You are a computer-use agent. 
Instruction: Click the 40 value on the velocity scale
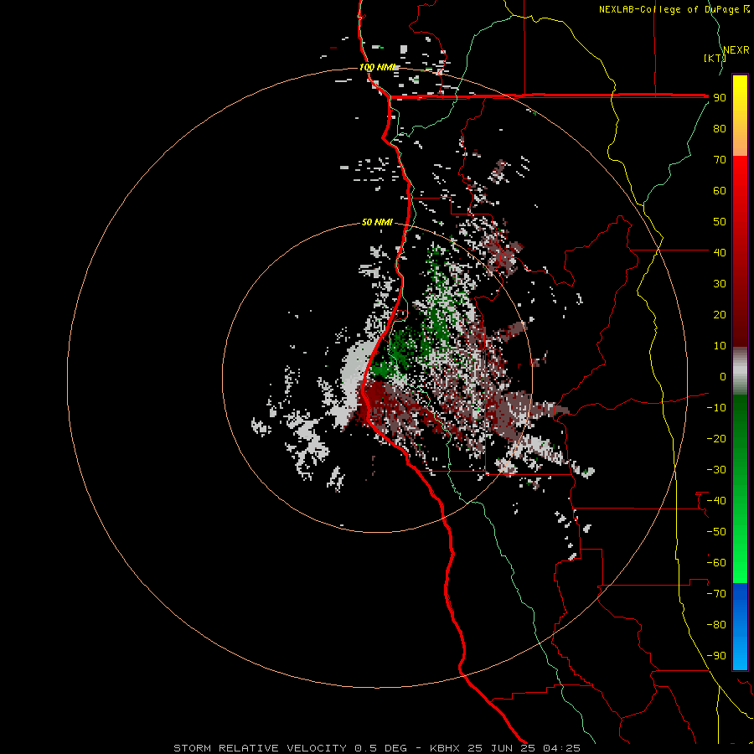(x=720, y=252)
